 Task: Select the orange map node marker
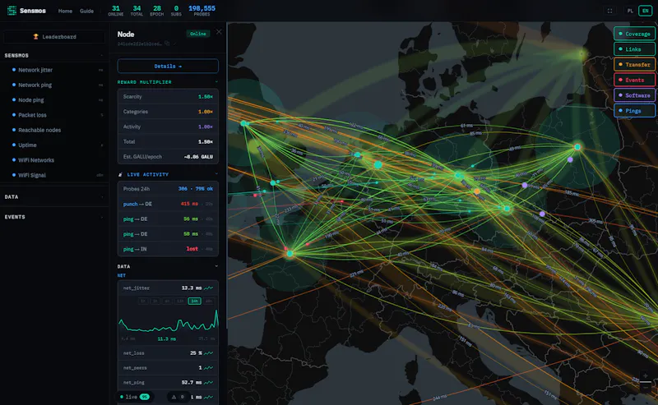[x=477, y=191]
